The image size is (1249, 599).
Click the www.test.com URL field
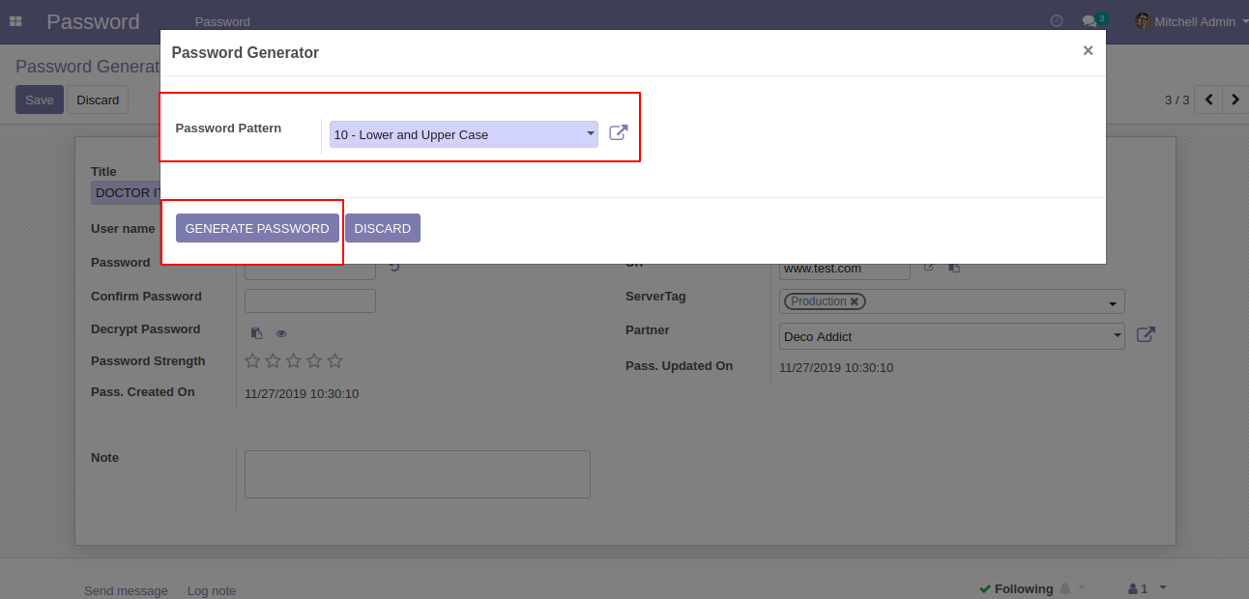tap(845, 269)
